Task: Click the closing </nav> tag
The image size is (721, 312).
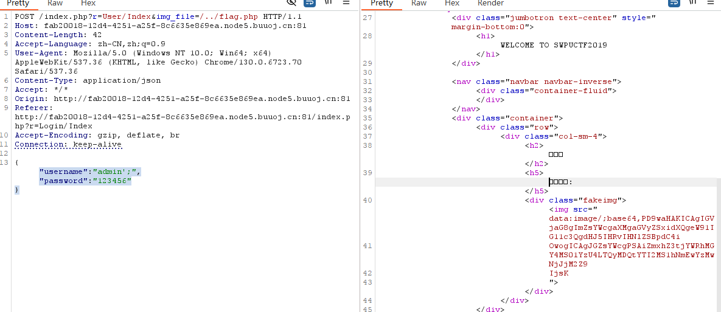Action: (466, 109)
